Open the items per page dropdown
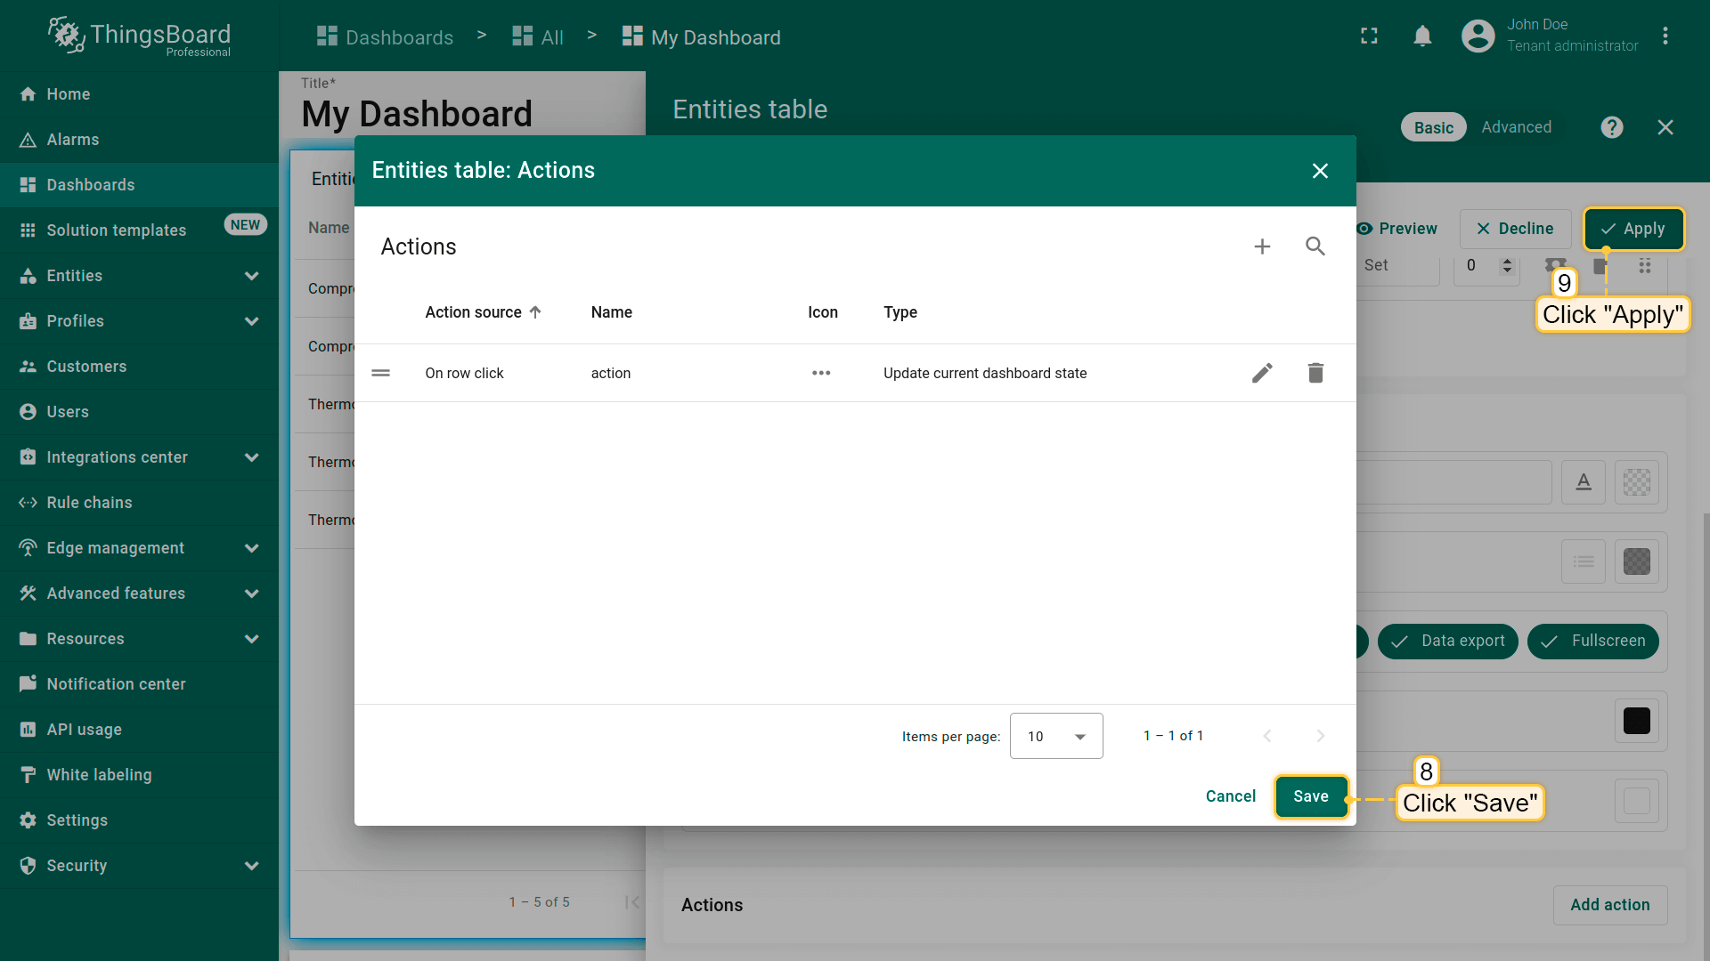 coord(1056,736)
